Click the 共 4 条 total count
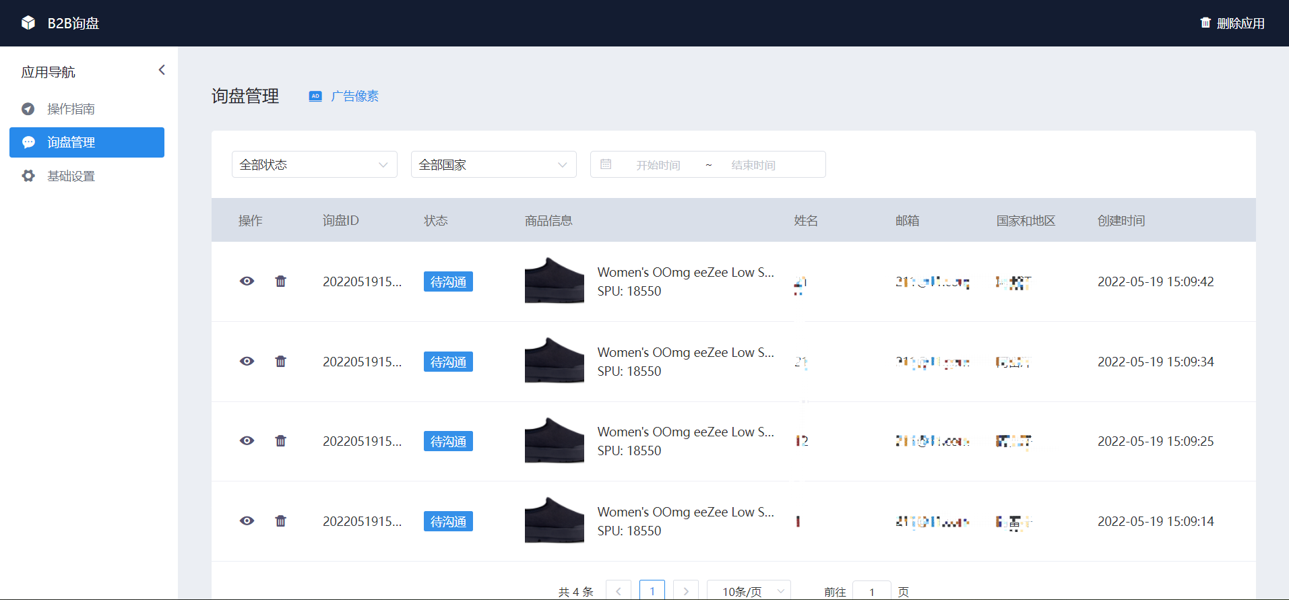 click(x=576, y=592)
